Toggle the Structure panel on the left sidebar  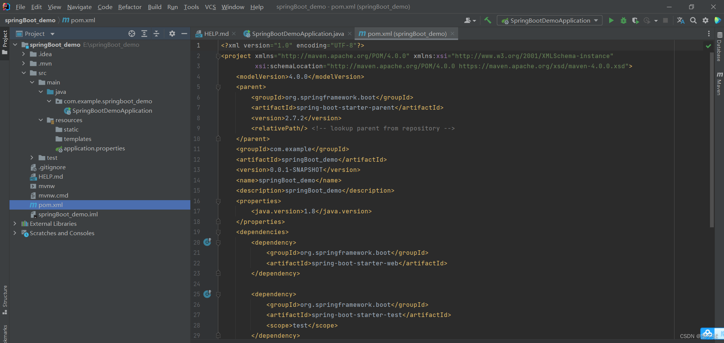point(5,300)
